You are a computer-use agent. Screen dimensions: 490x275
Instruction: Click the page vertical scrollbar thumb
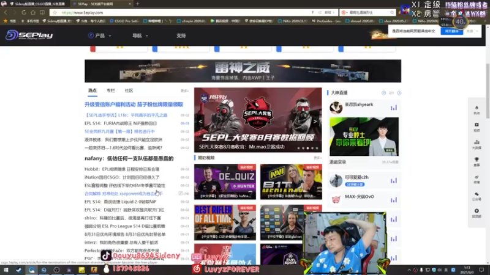point(488,90)
